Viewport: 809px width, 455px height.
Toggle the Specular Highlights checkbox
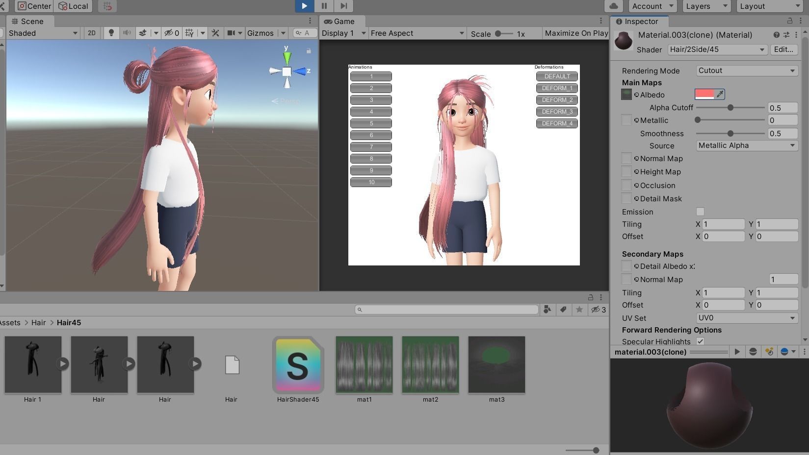(x=700, y=341)
